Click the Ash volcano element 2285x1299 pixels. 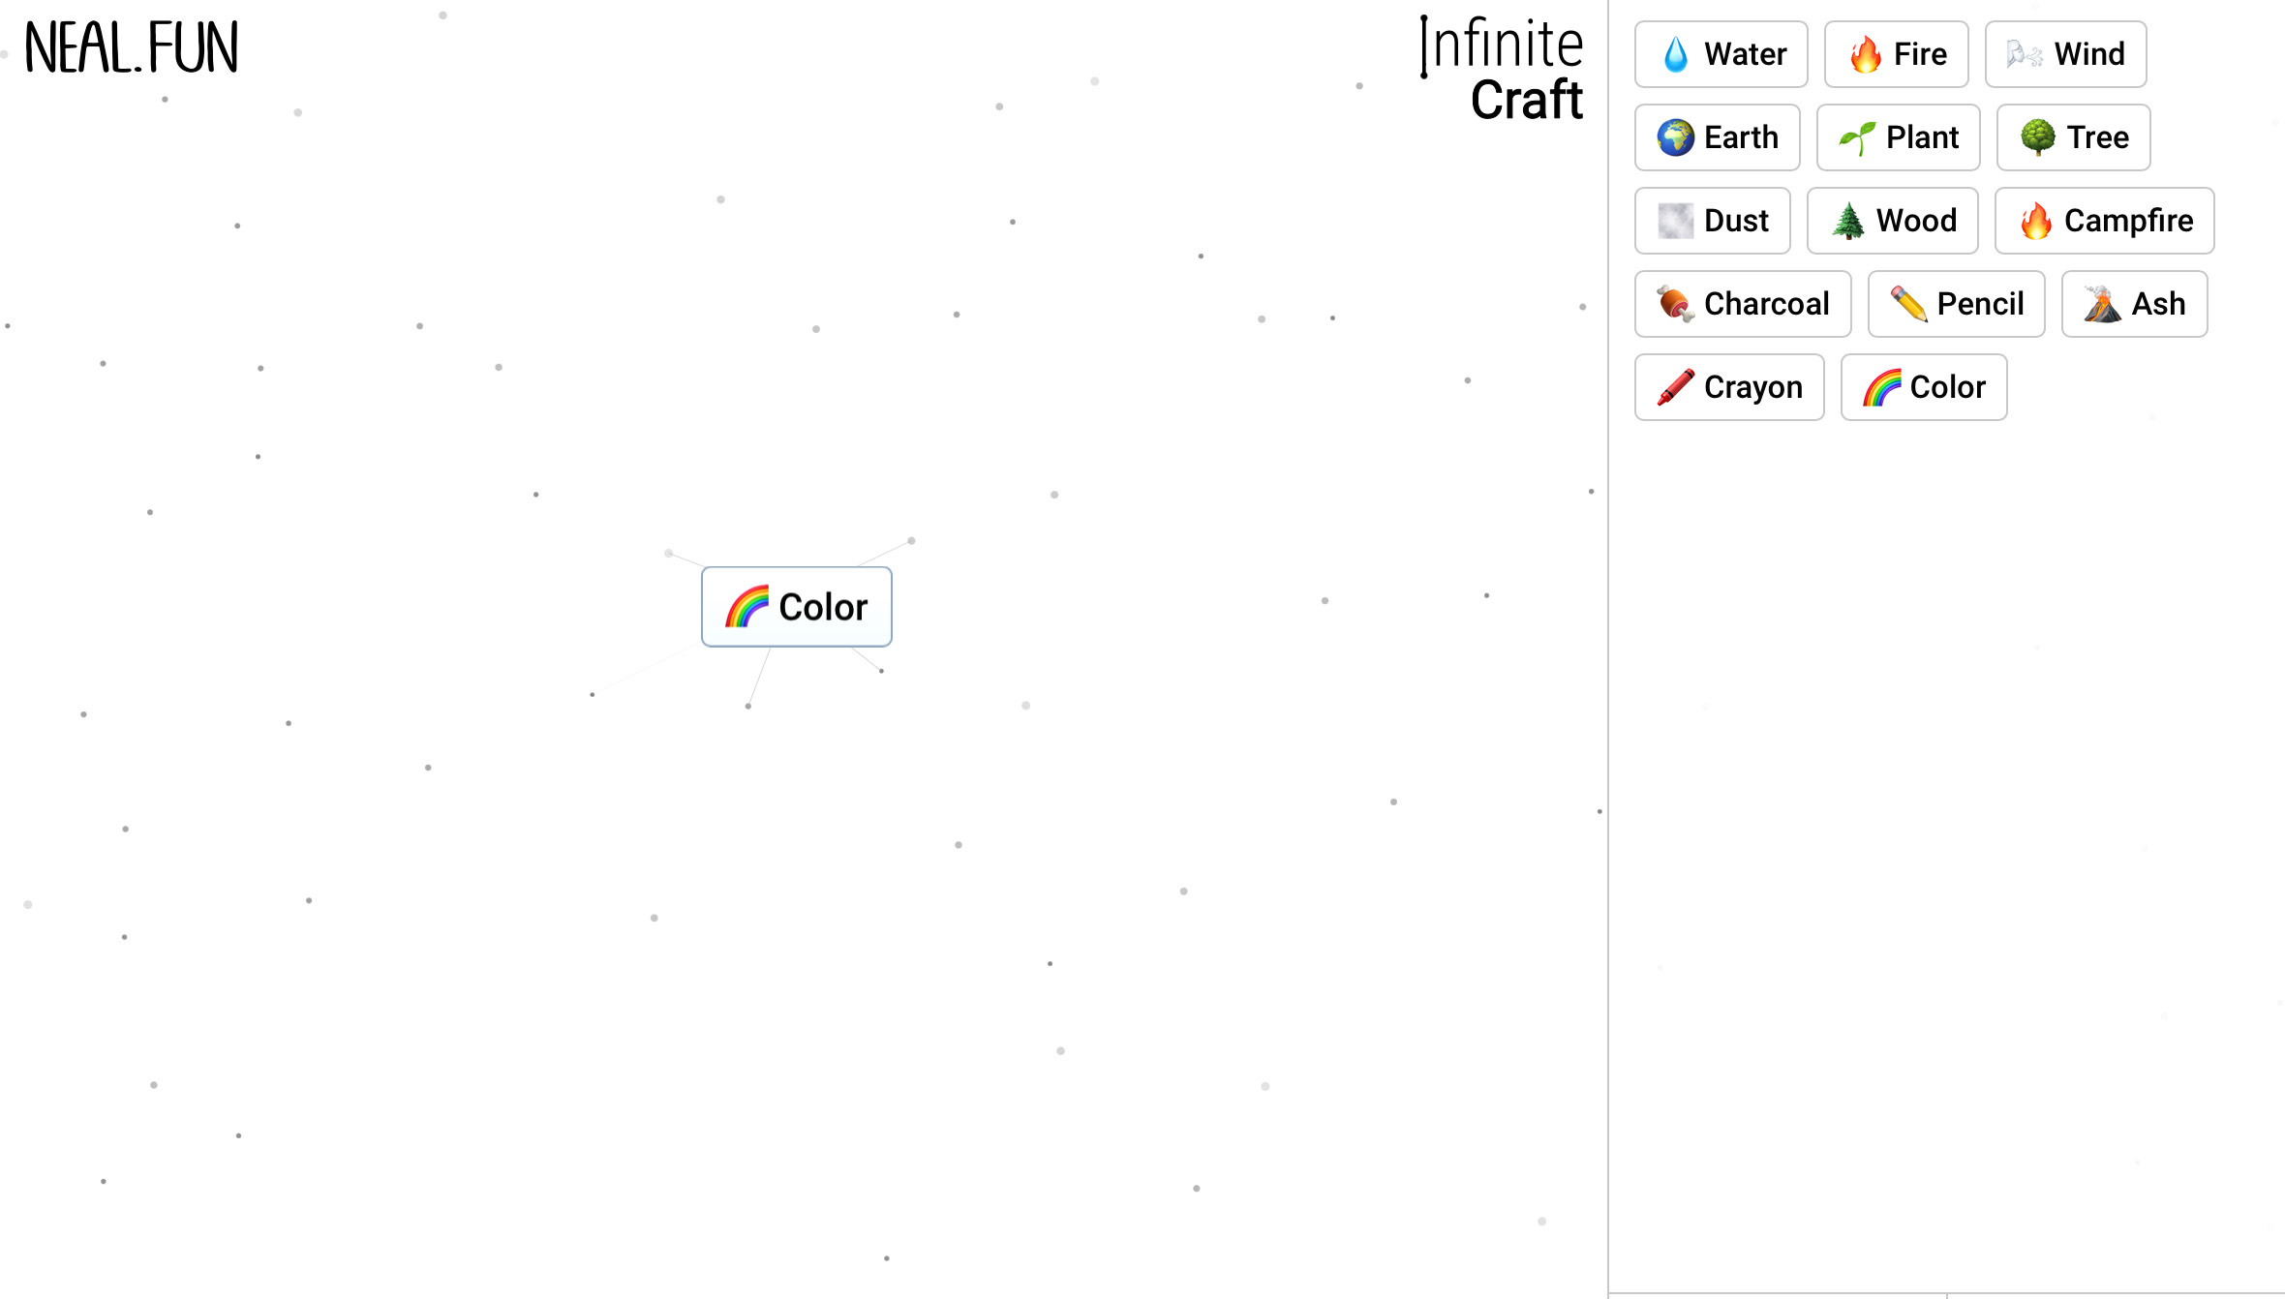click(x=2134, y=304)
